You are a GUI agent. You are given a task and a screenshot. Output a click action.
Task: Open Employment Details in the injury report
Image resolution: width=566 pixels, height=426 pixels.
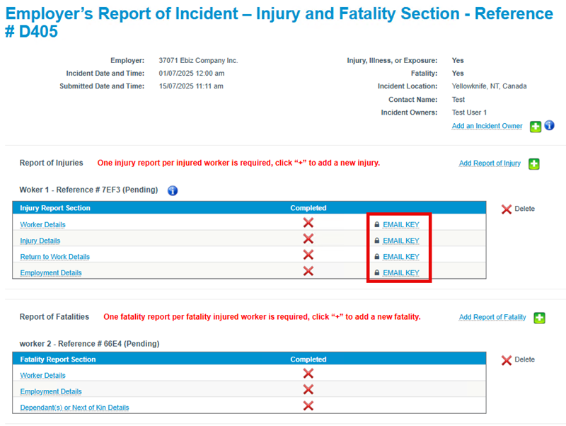click(x=51, y=273)
